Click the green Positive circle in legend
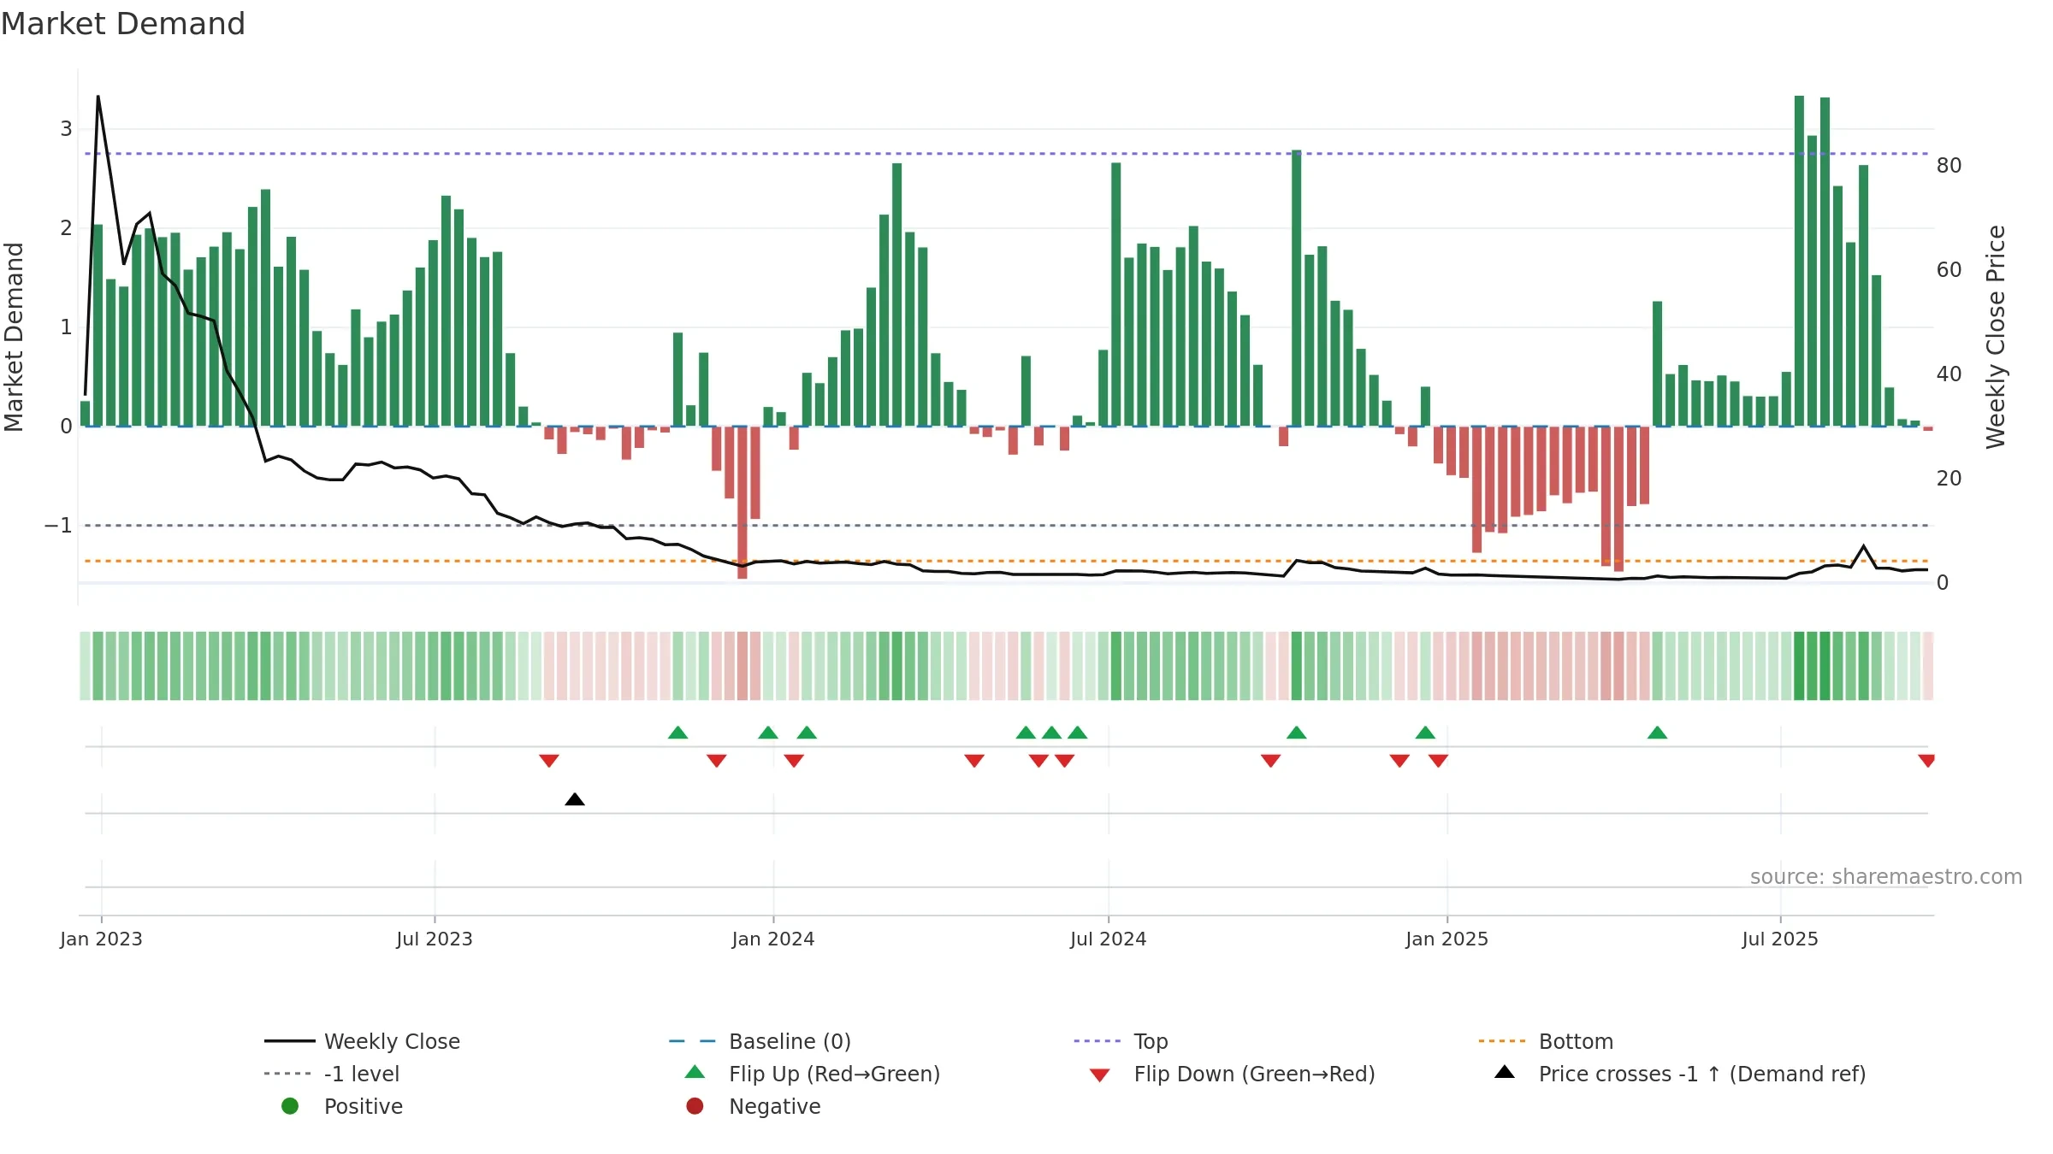Viewport: 2053px width, 1154px height. 290,1106
